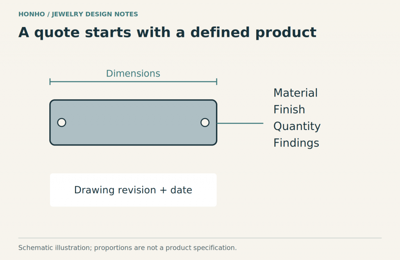Click the right hole circle on the plate
The image size is (400, 260).
tap(205, 123)
